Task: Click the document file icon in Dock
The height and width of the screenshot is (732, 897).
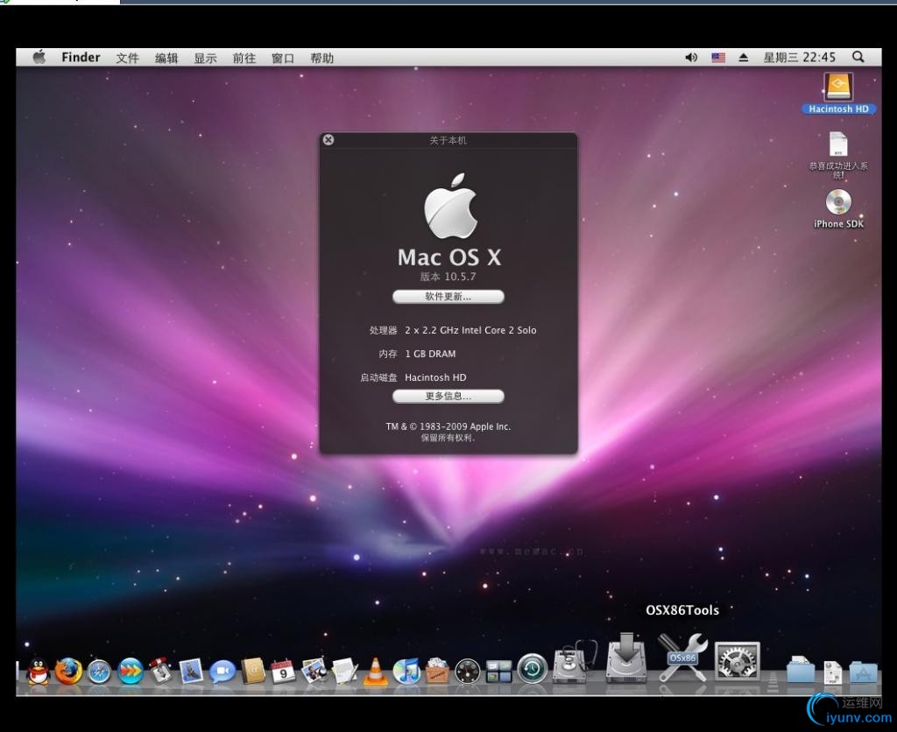Action: pyautogui.click(x=832, y=672)
